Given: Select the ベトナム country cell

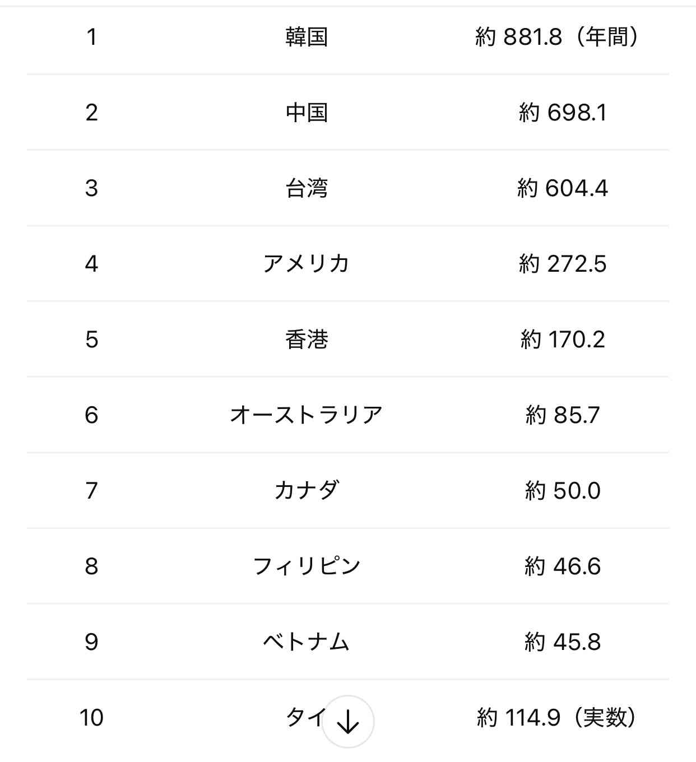Looking at the screenshot, I should [x=307, y=642].
